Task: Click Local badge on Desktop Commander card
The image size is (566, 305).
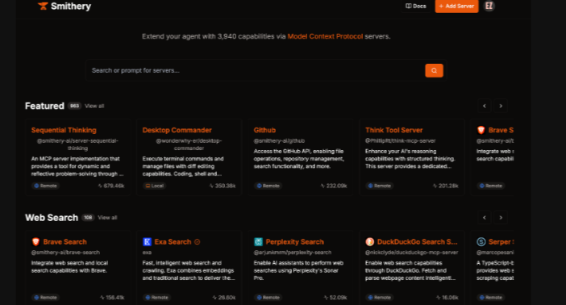Action: 155,186
